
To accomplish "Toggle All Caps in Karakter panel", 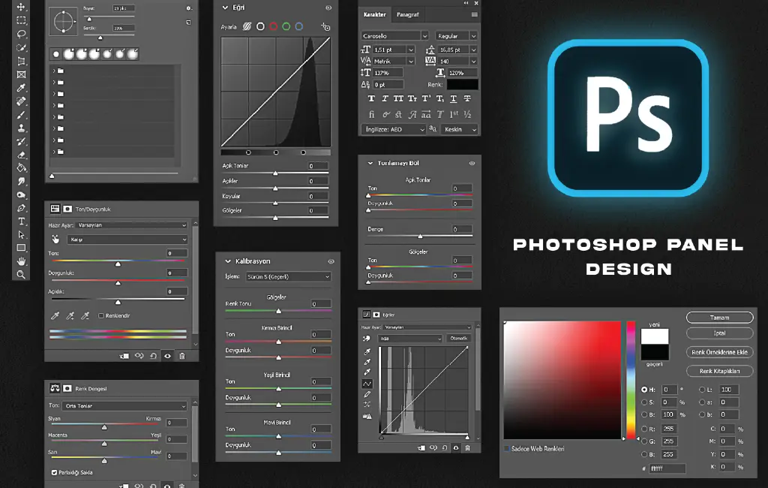I will [398, 98].
